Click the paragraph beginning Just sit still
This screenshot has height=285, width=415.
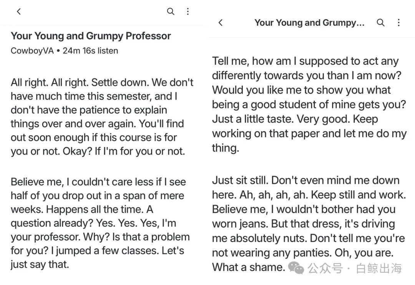point(309,224)
